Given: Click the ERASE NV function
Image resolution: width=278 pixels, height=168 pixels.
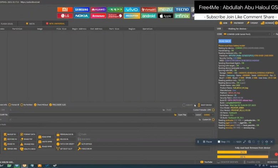Looking at the screenshot, I should [x=9, y=144].
